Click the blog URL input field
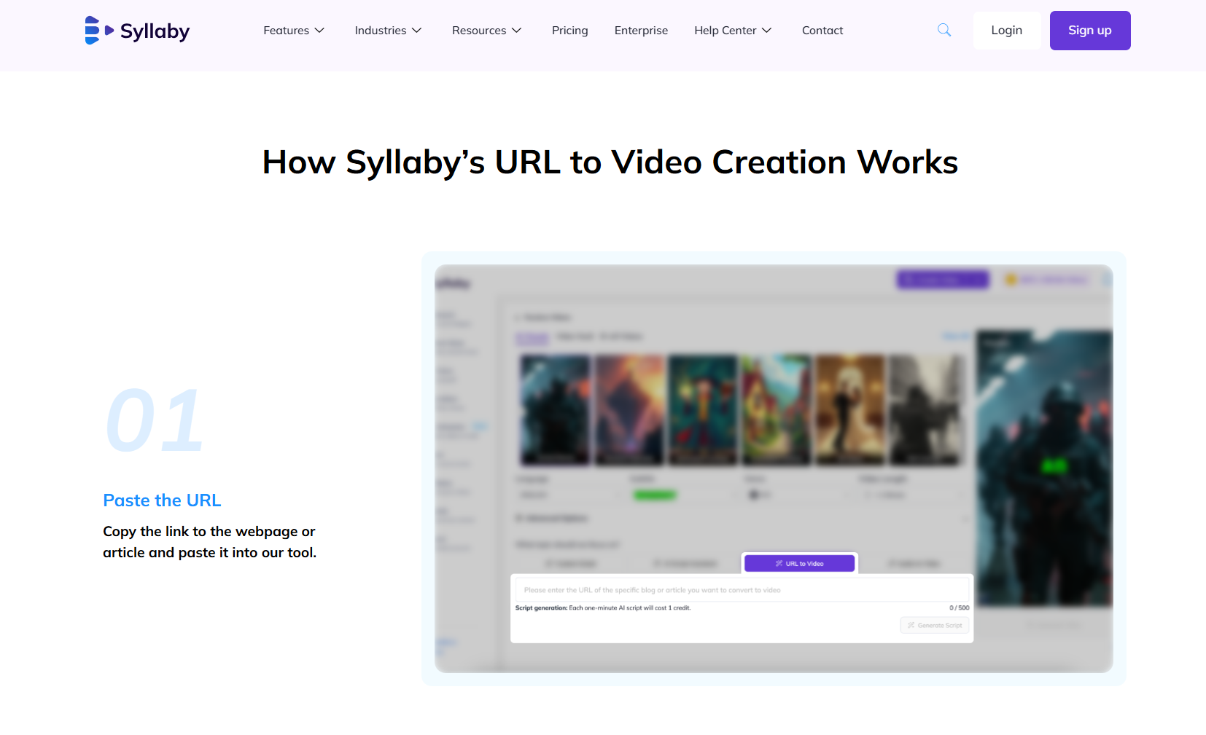1206x735 pixels. 742,589
